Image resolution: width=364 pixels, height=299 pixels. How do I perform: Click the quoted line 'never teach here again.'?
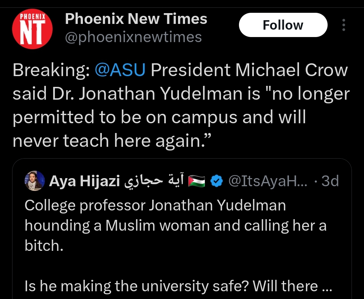pyautogui.click(x=112, y=141)
